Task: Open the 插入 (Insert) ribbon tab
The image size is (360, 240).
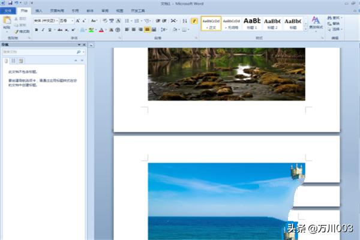Action: coord(38,11)
